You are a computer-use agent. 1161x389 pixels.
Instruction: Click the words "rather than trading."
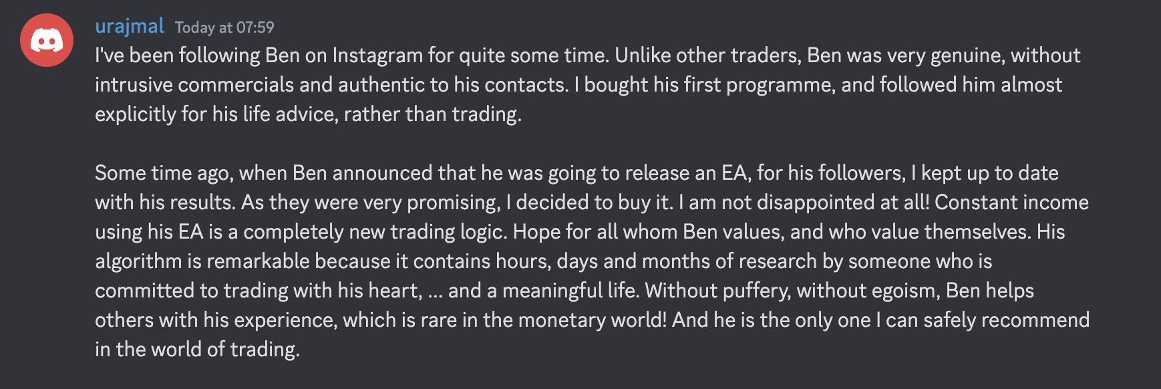432,114
